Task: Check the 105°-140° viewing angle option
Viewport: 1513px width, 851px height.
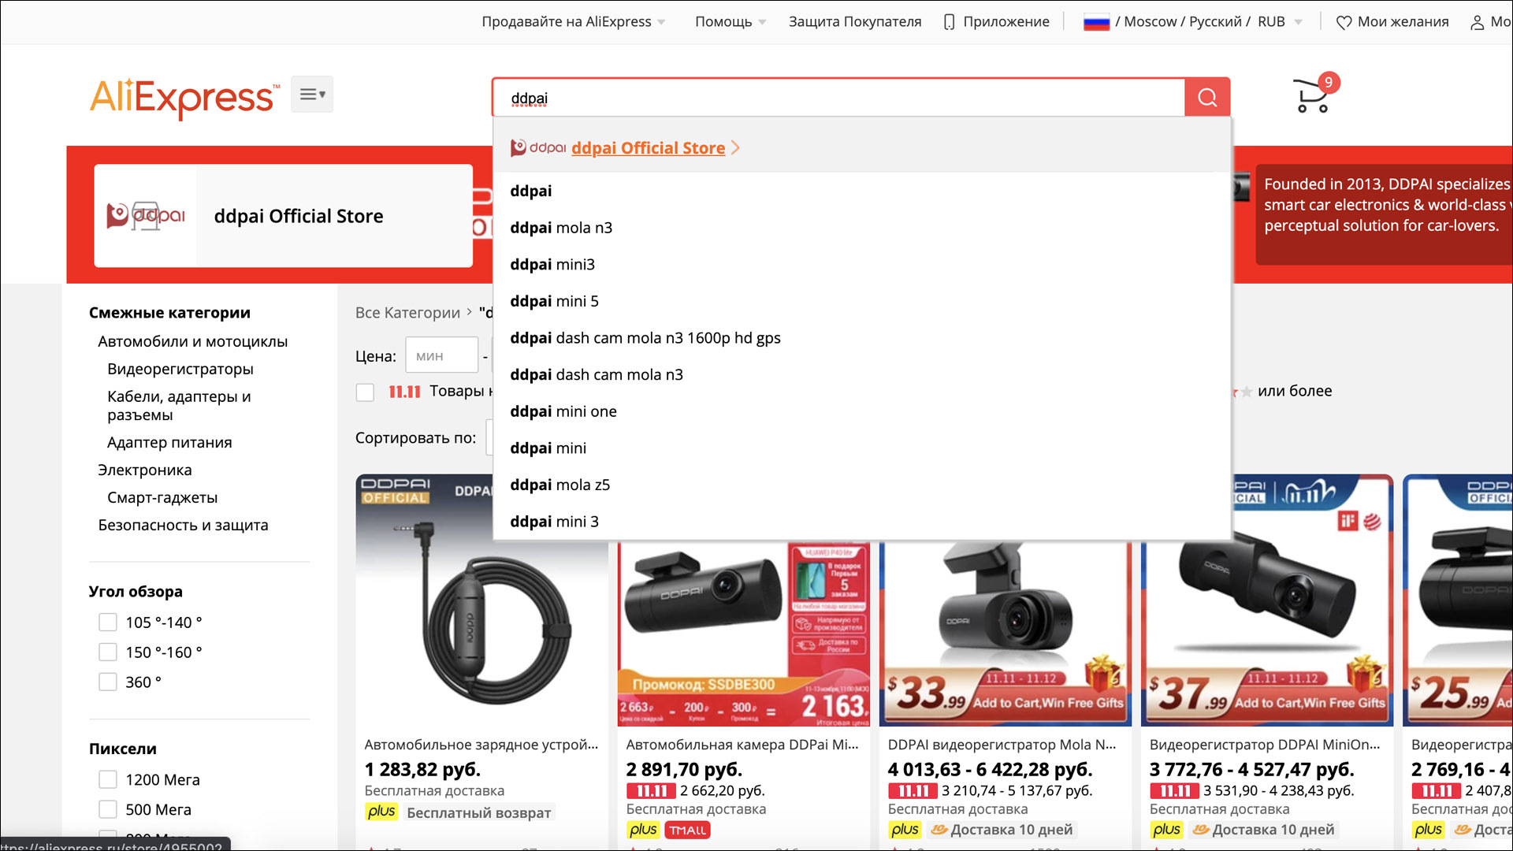Action: [x=108, y=622]
